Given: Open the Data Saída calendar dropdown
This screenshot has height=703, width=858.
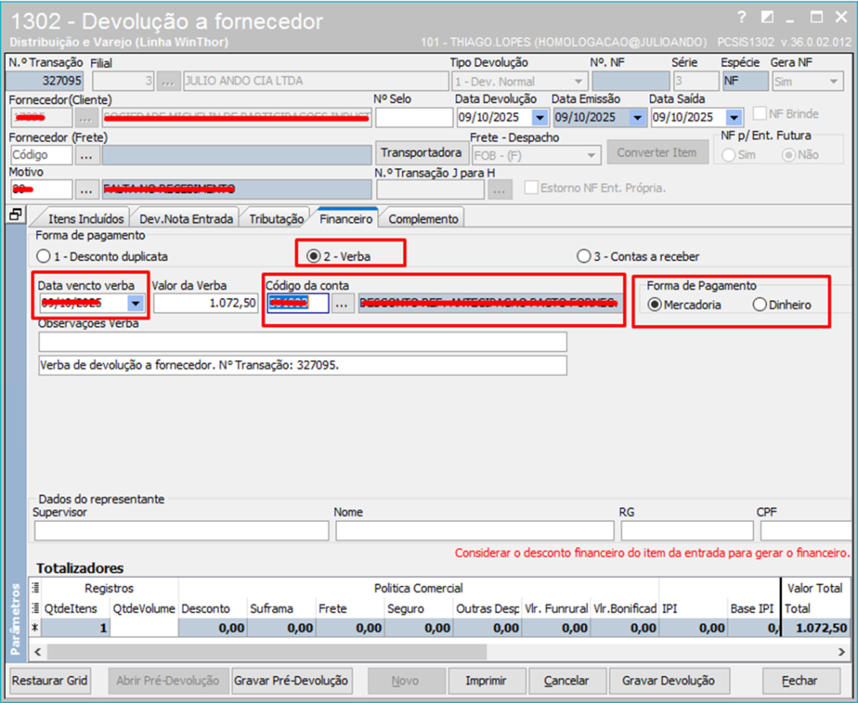Looking at the screenshot, I should pos(734,117).
